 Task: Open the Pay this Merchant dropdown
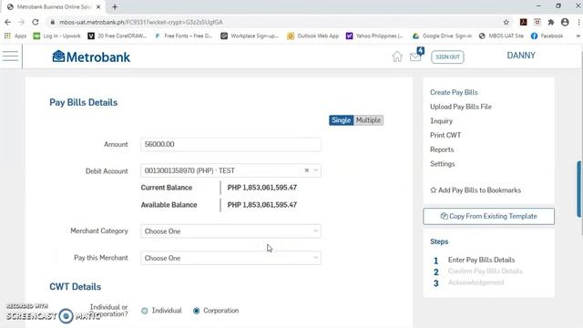pyautogui.click(x=230, y=258)
